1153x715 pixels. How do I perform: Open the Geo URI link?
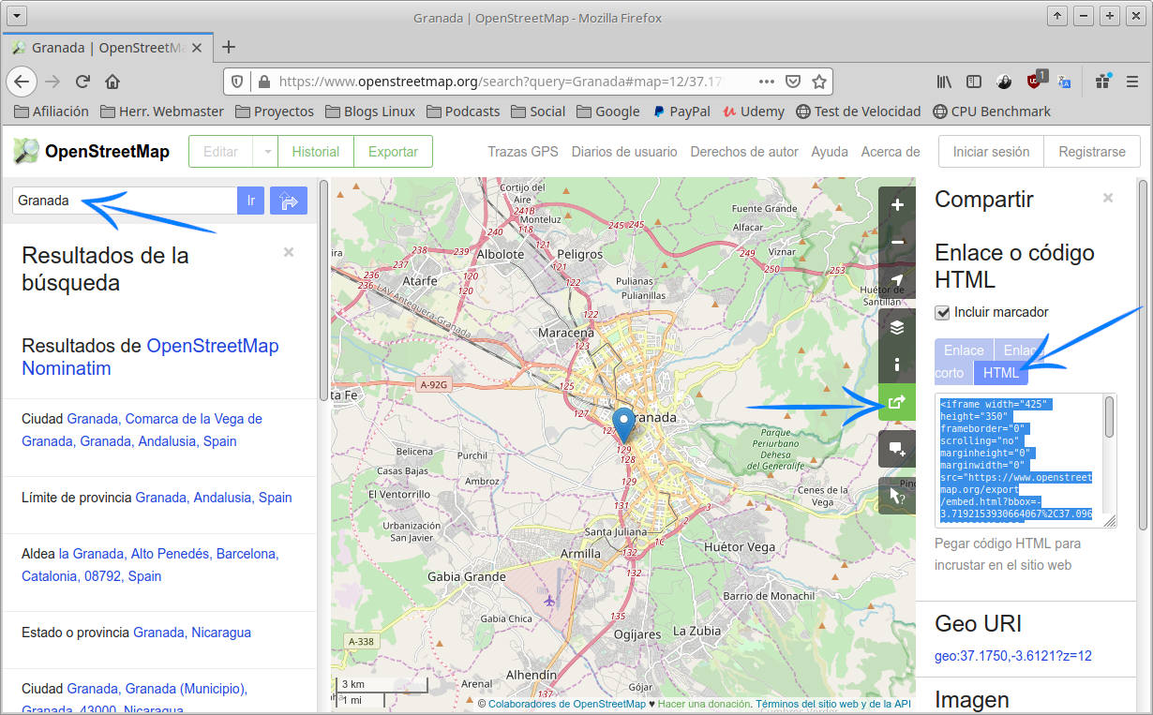[1013, 656]
